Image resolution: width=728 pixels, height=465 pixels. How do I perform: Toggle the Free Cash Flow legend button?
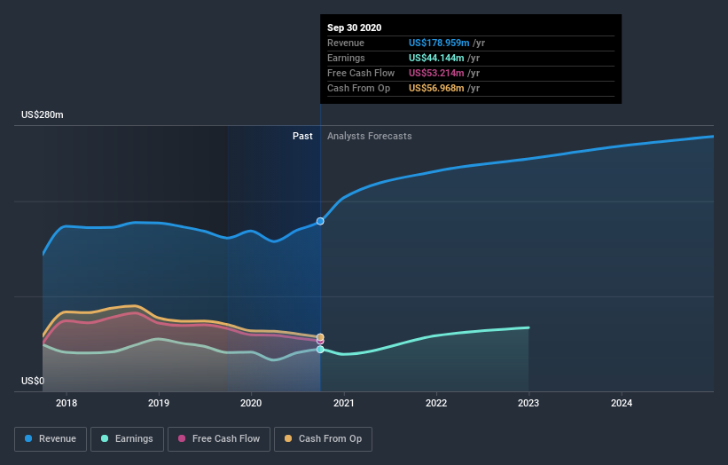coord(219,439)
